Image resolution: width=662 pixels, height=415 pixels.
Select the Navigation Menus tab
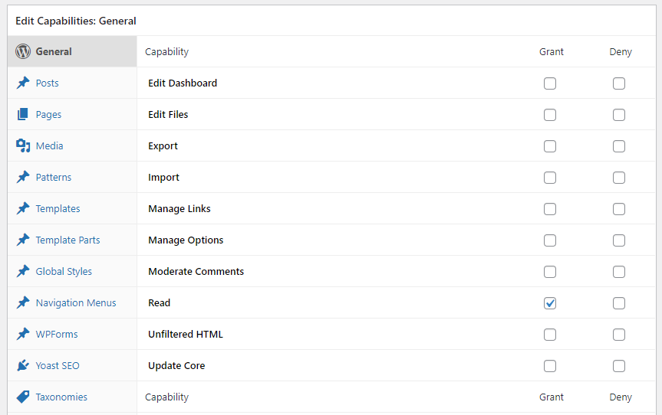(x=76, y=302)
